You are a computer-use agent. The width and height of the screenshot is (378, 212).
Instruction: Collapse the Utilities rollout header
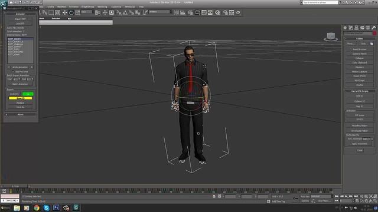point(360,39)
